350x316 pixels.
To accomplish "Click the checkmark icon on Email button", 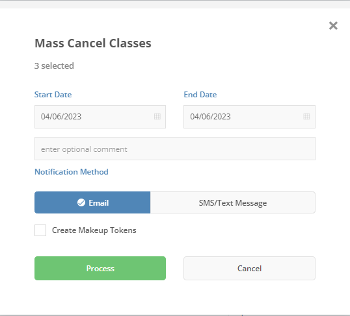I will point(81,202).
